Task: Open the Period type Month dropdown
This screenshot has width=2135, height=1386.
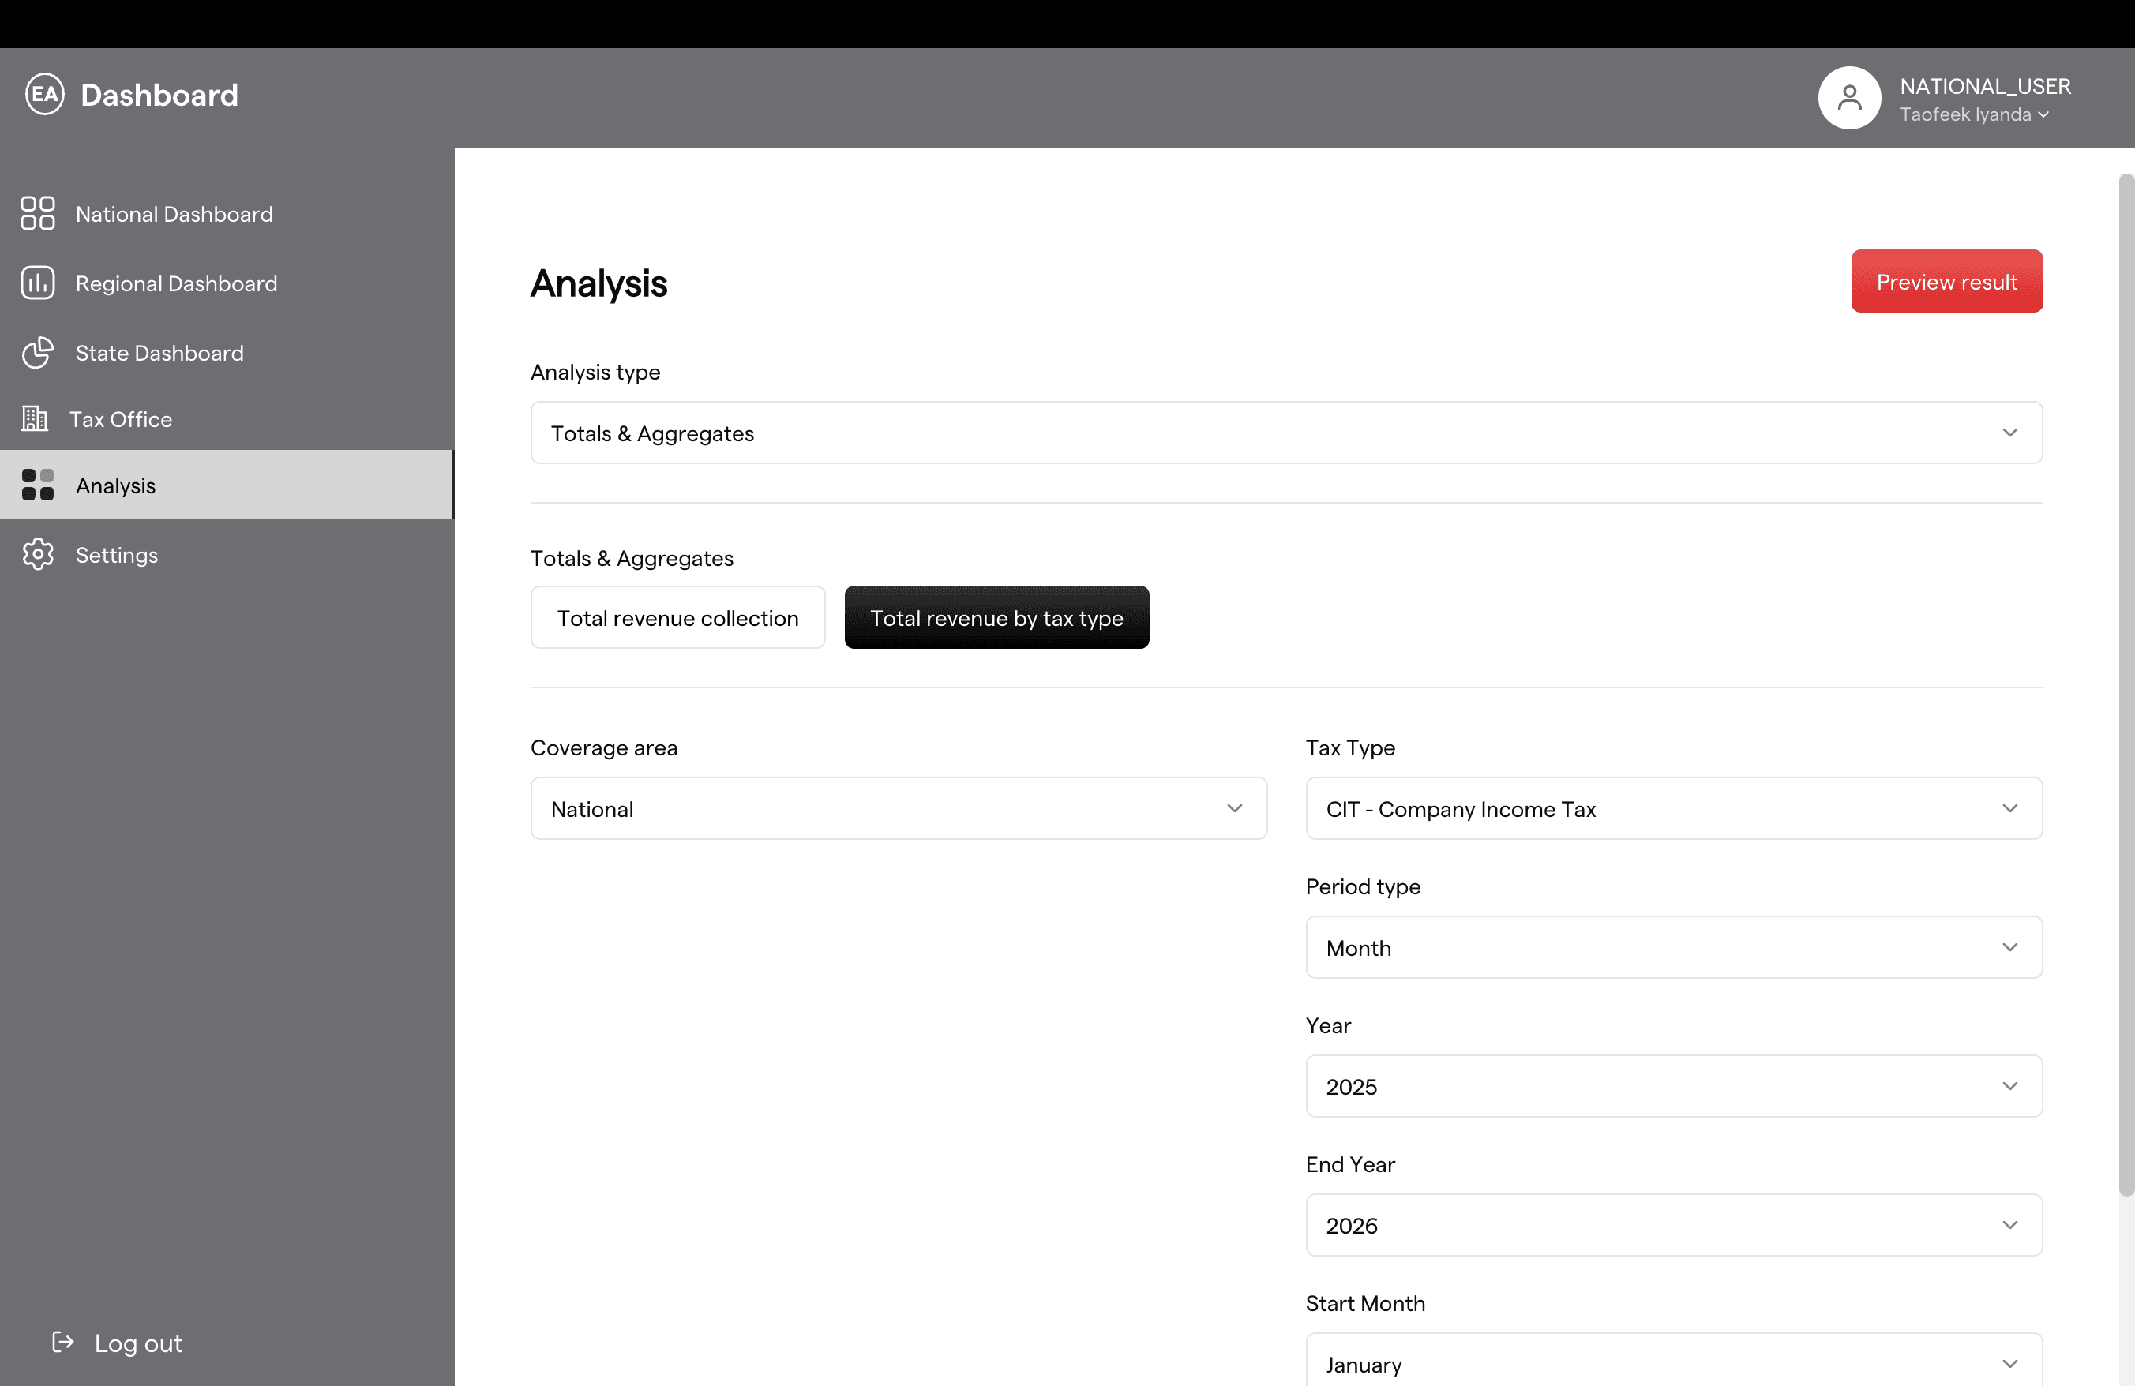Action: pyautogui.click(x=1673, y=948)
